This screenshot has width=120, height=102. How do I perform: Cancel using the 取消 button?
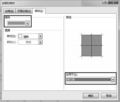tap(109, 96)
